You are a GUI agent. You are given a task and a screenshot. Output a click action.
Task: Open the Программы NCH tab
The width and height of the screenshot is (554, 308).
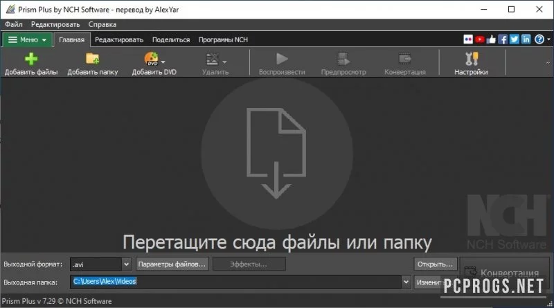223,39
